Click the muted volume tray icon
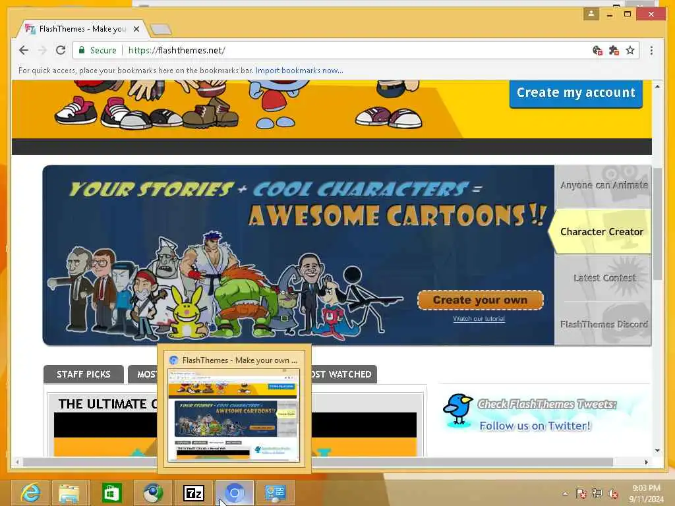 613,493
